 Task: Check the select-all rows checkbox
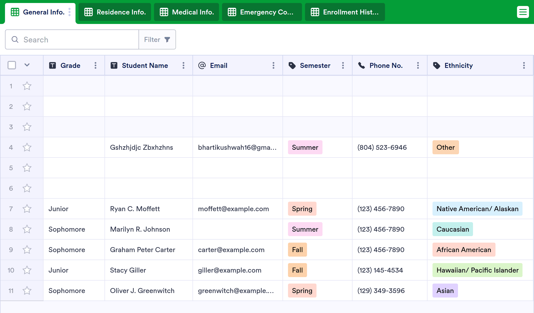12,65
